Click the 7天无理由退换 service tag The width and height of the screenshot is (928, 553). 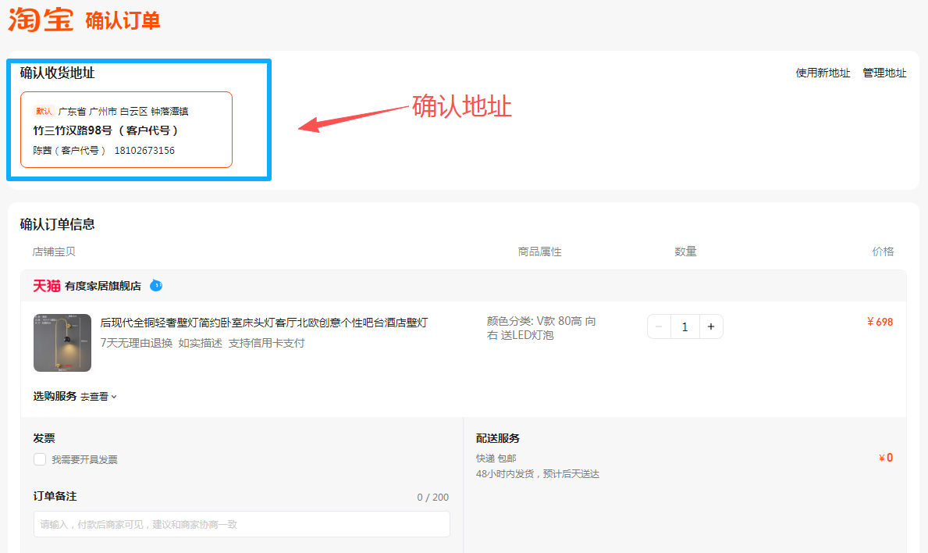[136, 343]
